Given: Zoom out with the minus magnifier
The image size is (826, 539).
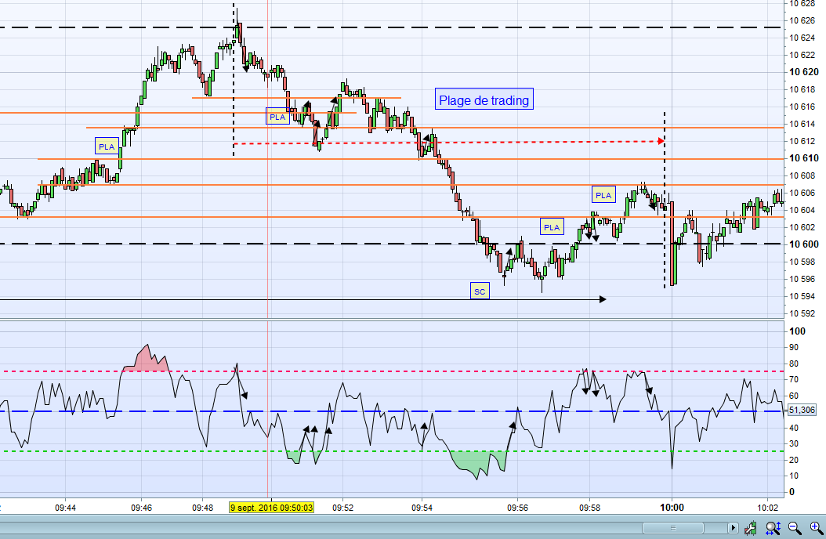Looking at the screenshot, I should (795, 527).
